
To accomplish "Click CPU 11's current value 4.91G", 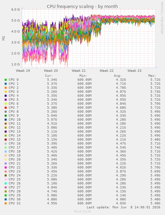I will pos(52,123).
